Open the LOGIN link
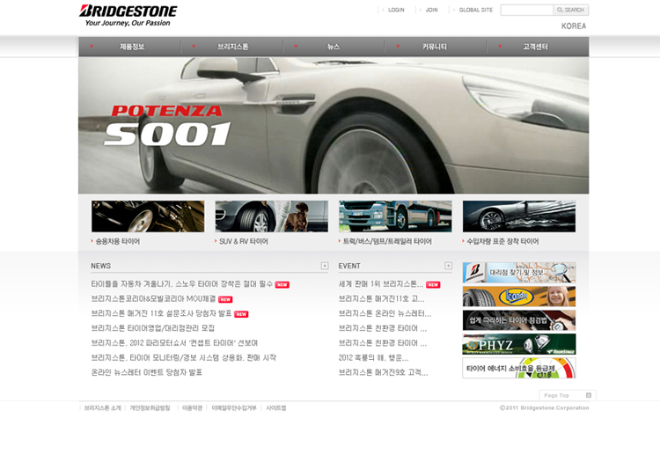 [396, 10]
